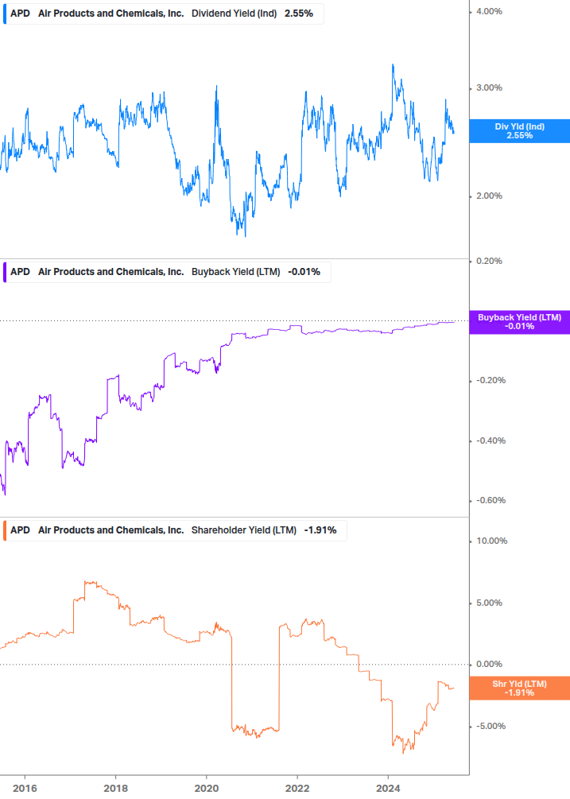Click the orange color bar of Shareholder Yield legend
The height and width of the screenshot is (799, 570).
point(5,530)
